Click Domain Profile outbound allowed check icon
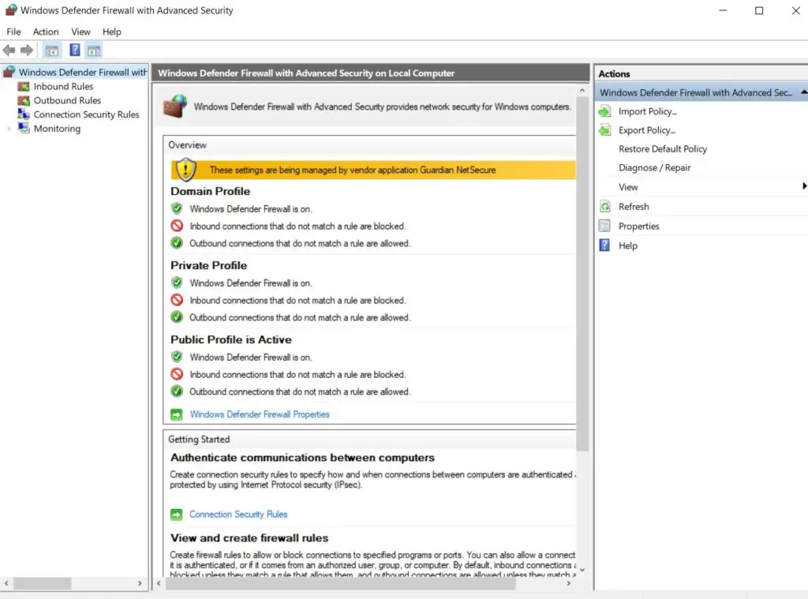The height and width of the screenshot is (599, 808). tap(177, 243)
